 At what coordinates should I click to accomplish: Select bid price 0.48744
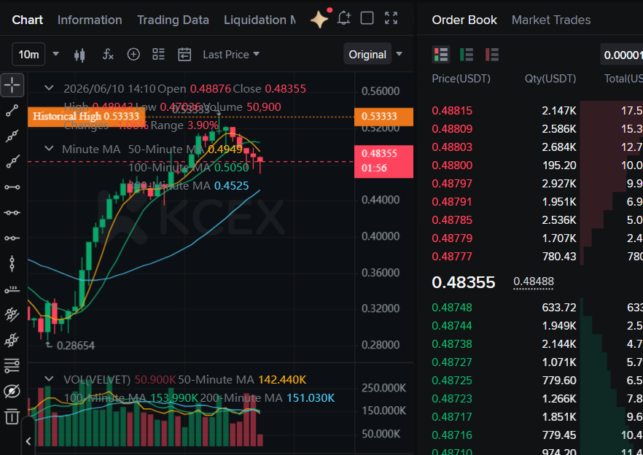click(452, 326)
